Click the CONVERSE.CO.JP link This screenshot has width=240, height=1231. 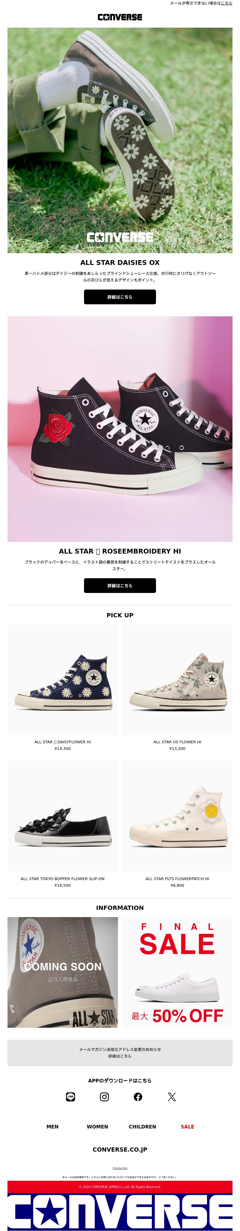pos(120,1149)
